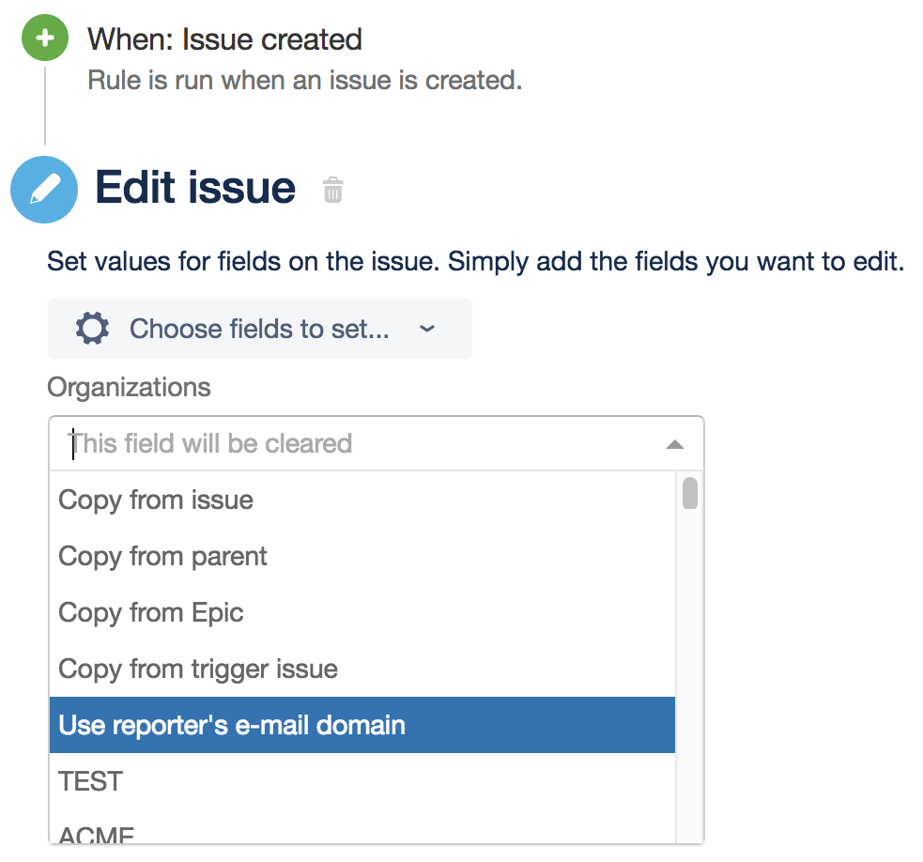Image resolution: width=923 pixels, height=862 pixels.
Task: Click the chevron beside Choose fields to set
Action: [427, 329]
